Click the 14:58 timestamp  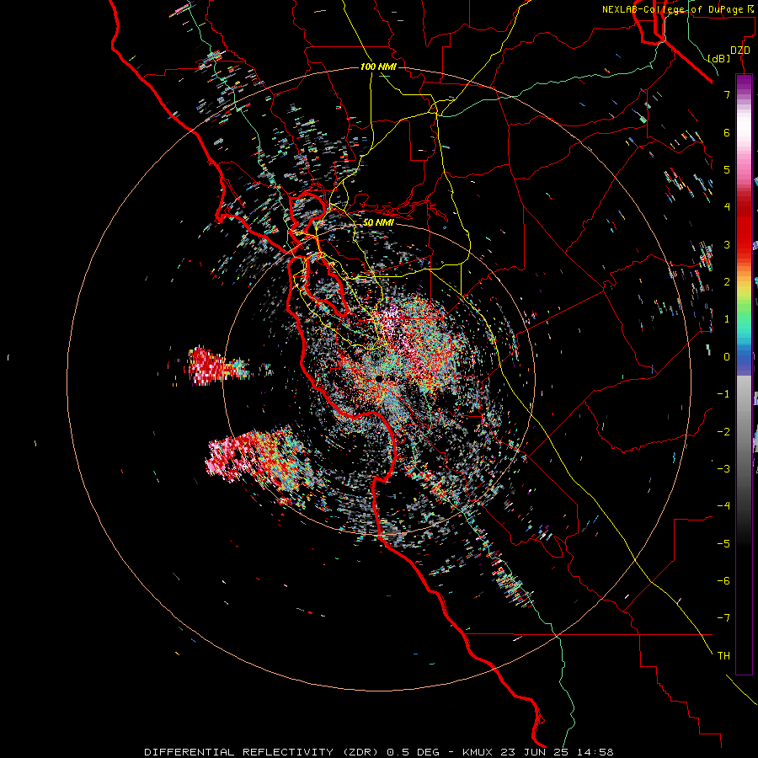595,752
